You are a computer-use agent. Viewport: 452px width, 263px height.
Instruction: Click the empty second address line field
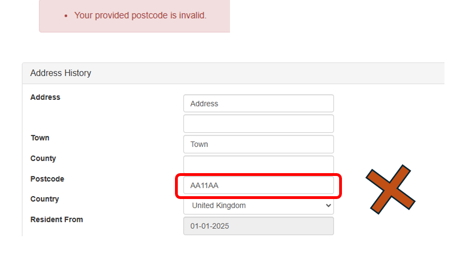(x=258, y=124)
